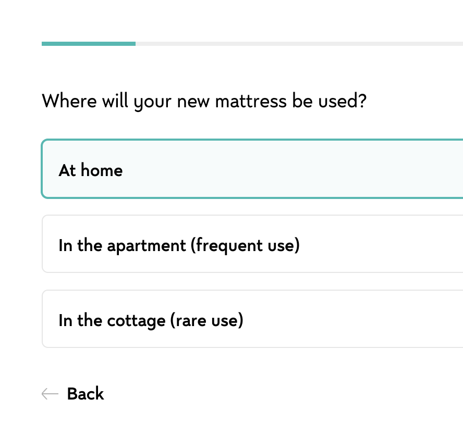Click the "At home" label text
This screenshot has width=463, height=424.
click(91, 170)
